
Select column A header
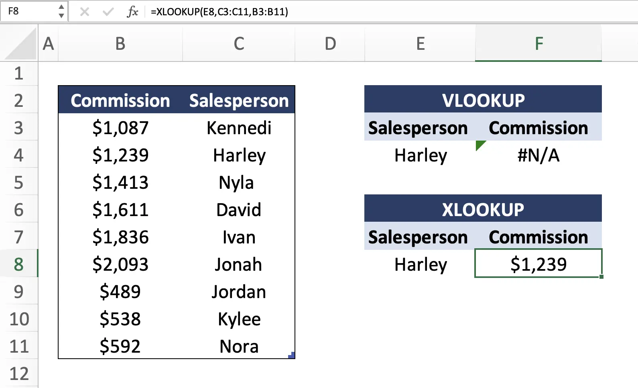click(48, 43)
